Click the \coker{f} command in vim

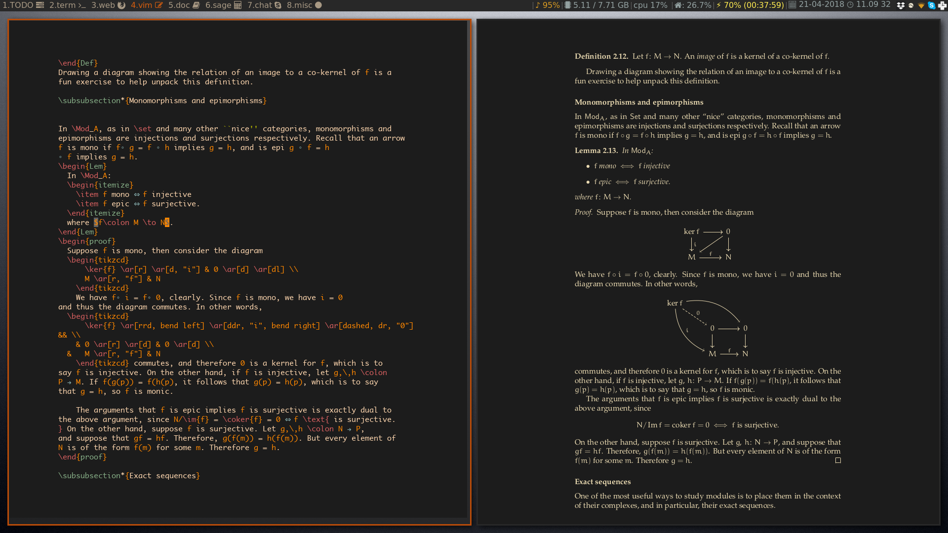[242, 419]
